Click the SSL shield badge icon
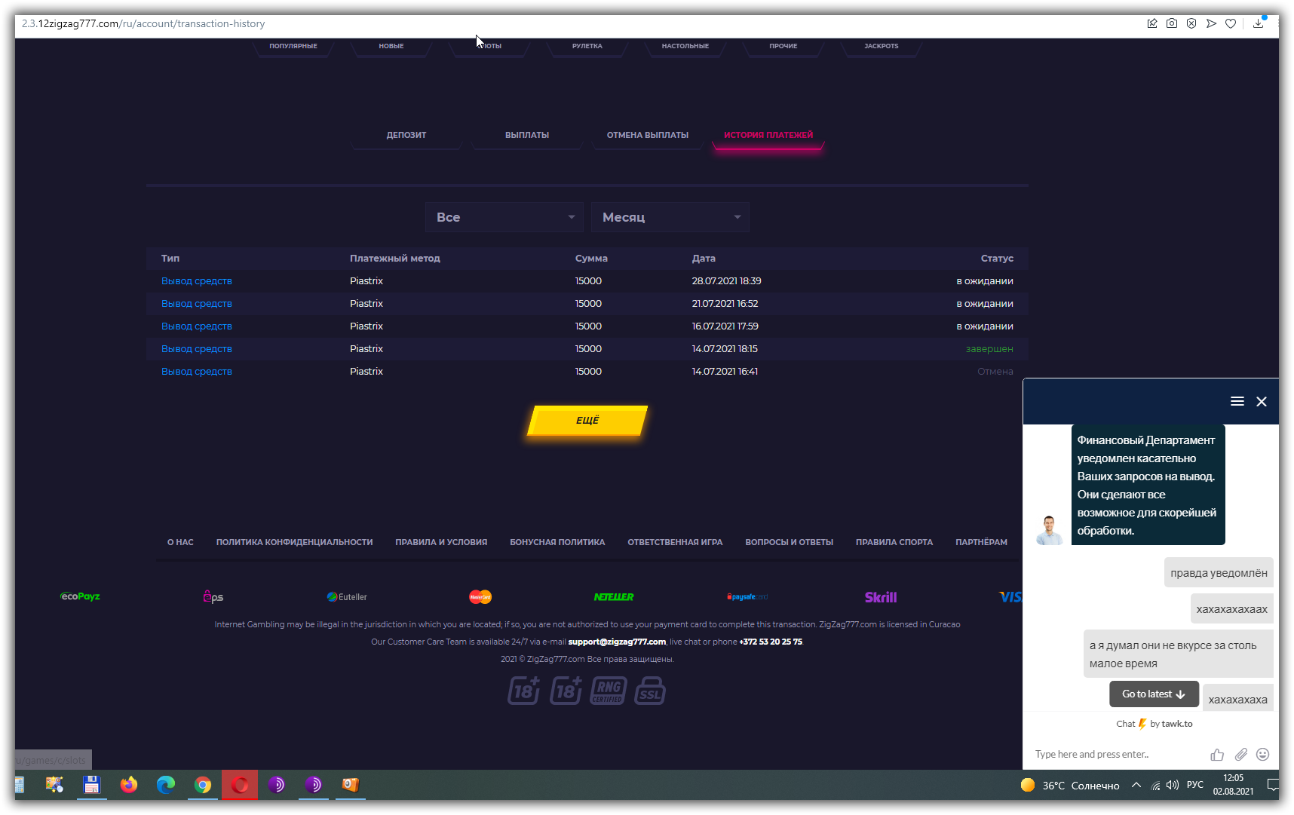The height and width of the screenshot is (815, 1294). [x=650, y=691]
